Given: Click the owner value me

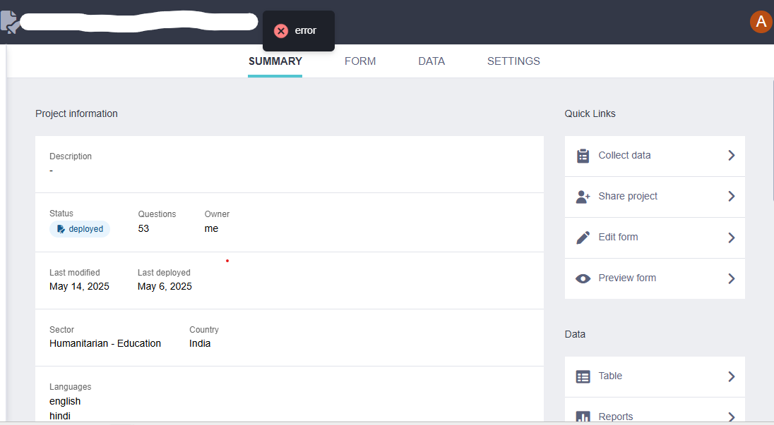Looking at the screenshot, I should [211, 228].
